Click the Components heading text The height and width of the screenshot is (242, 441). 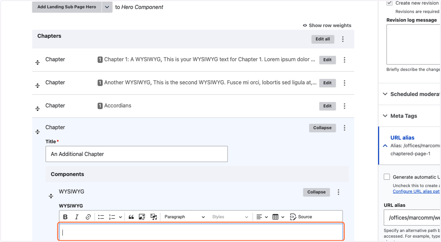tap(67, 174)
